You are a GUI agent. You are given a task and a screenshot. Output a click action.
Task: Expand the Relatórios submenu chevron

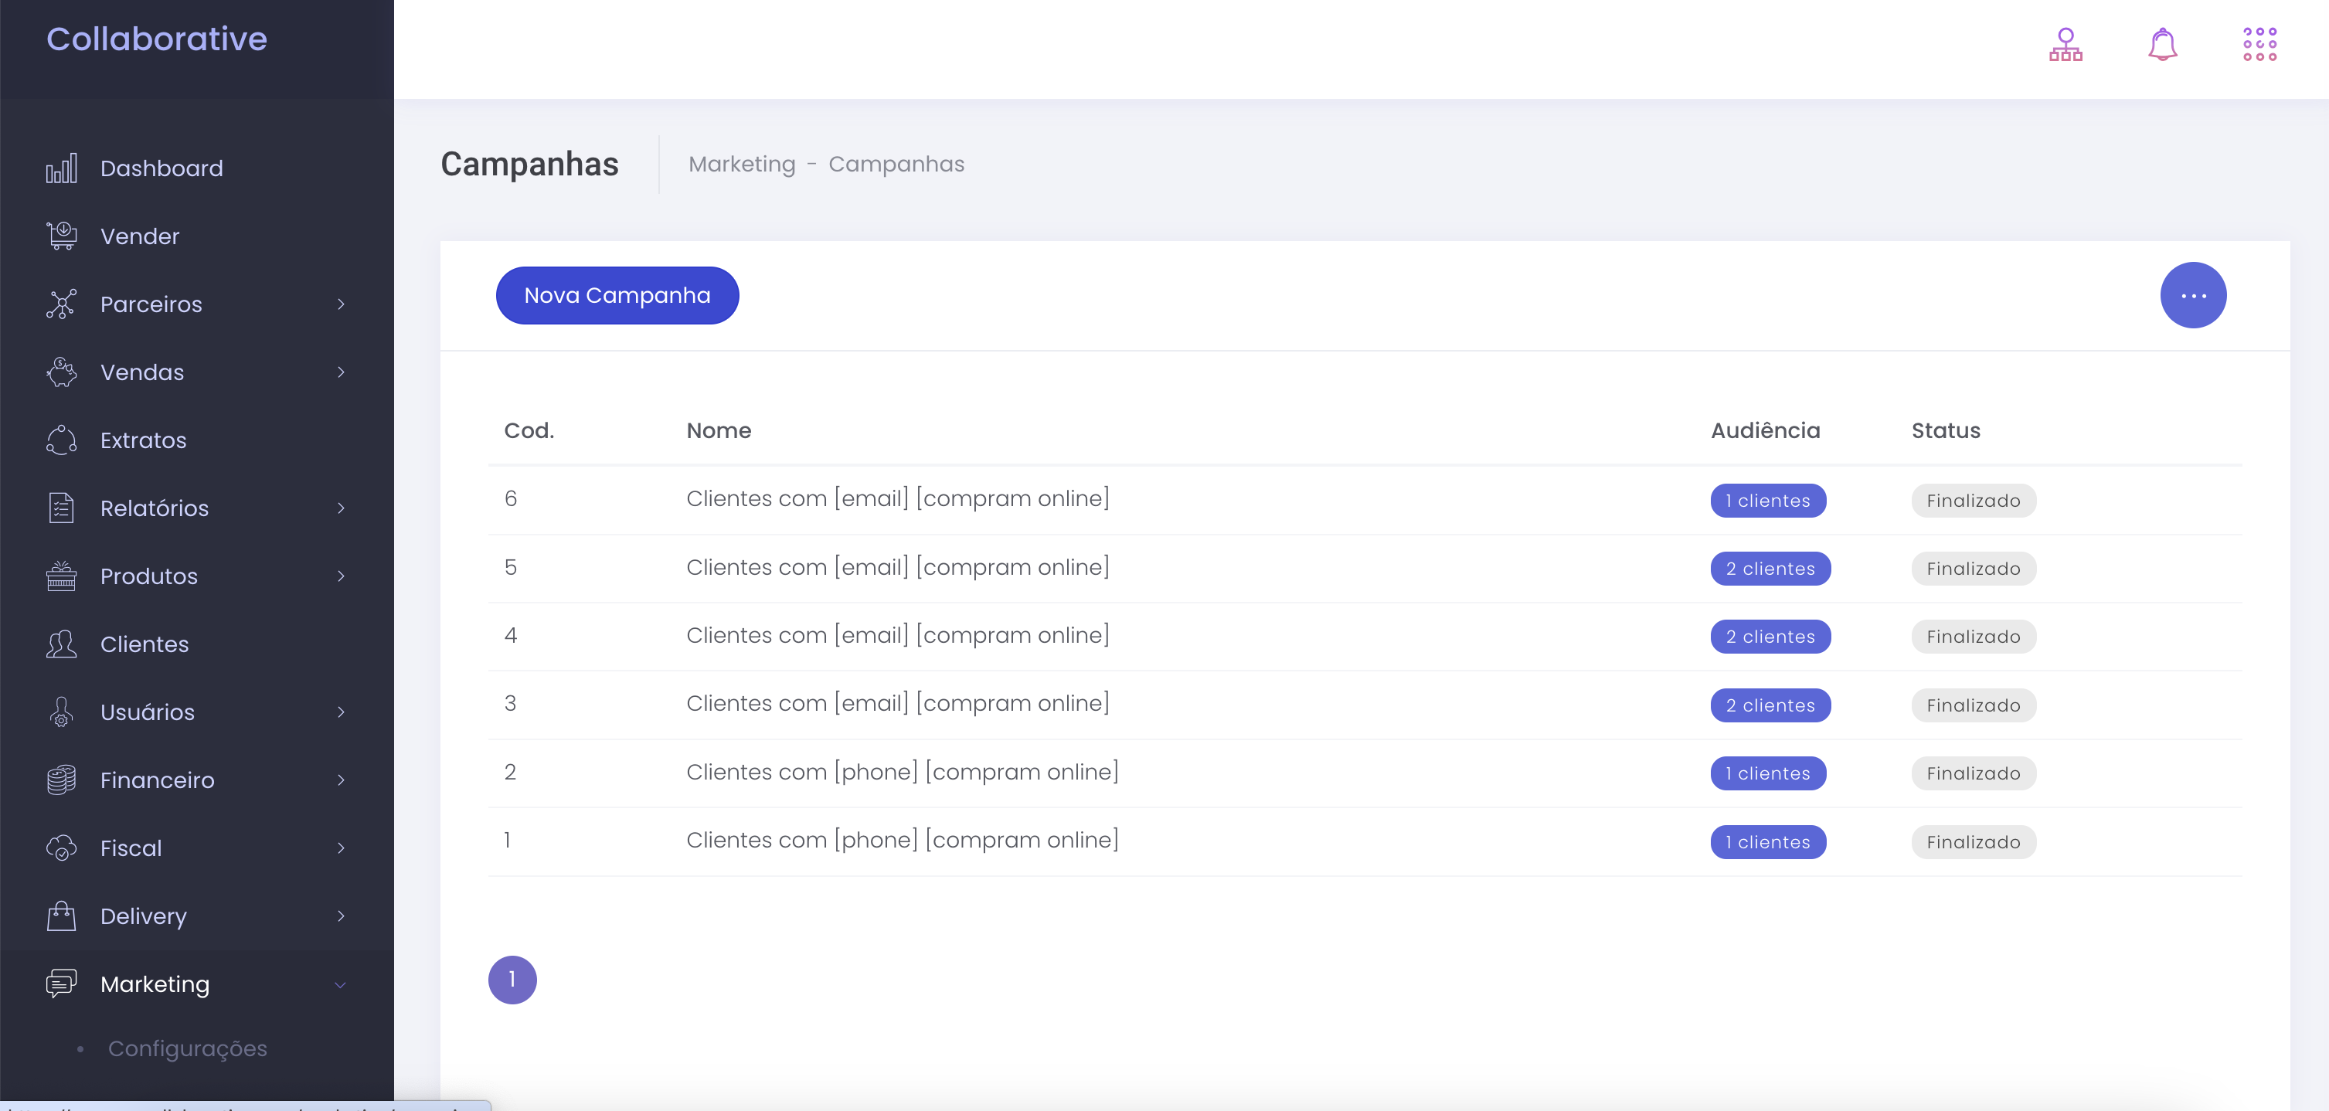(341, 508)
